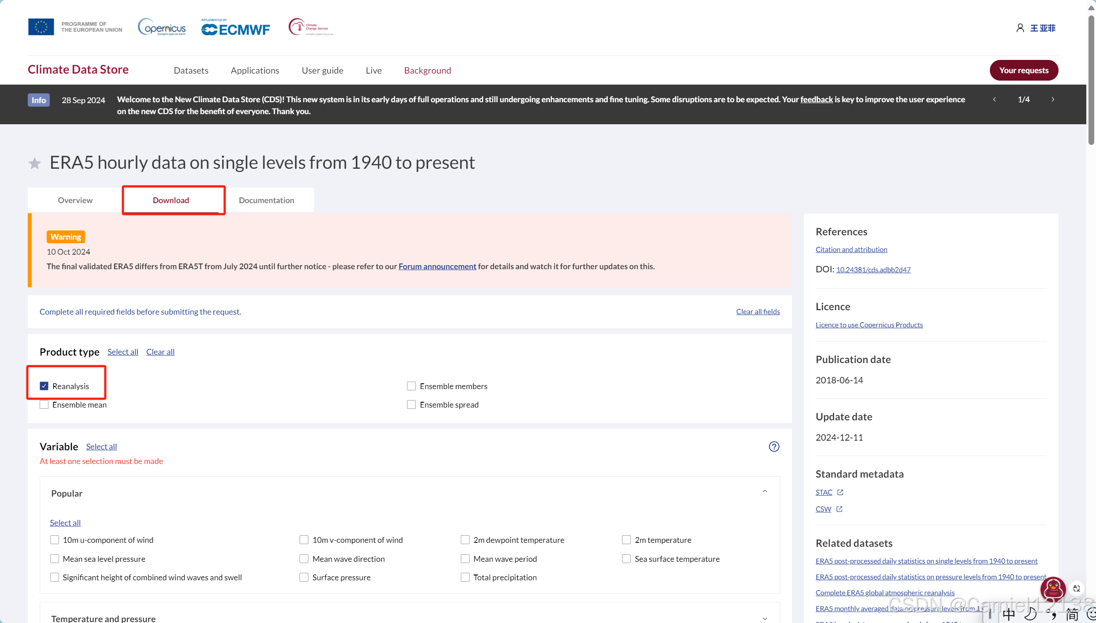Click the Clear all fields link
Image resolution: width=1096 pixels, height=623 pixels.
click(758, 311)
